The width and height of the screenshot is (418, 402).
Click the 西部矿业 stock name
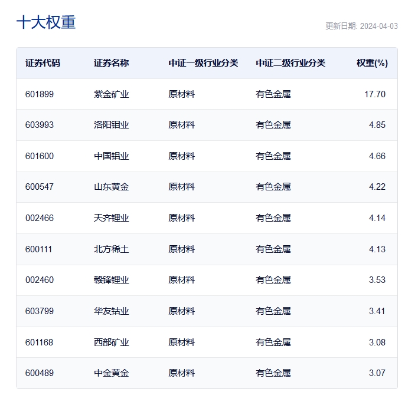[x=111, y=342]
